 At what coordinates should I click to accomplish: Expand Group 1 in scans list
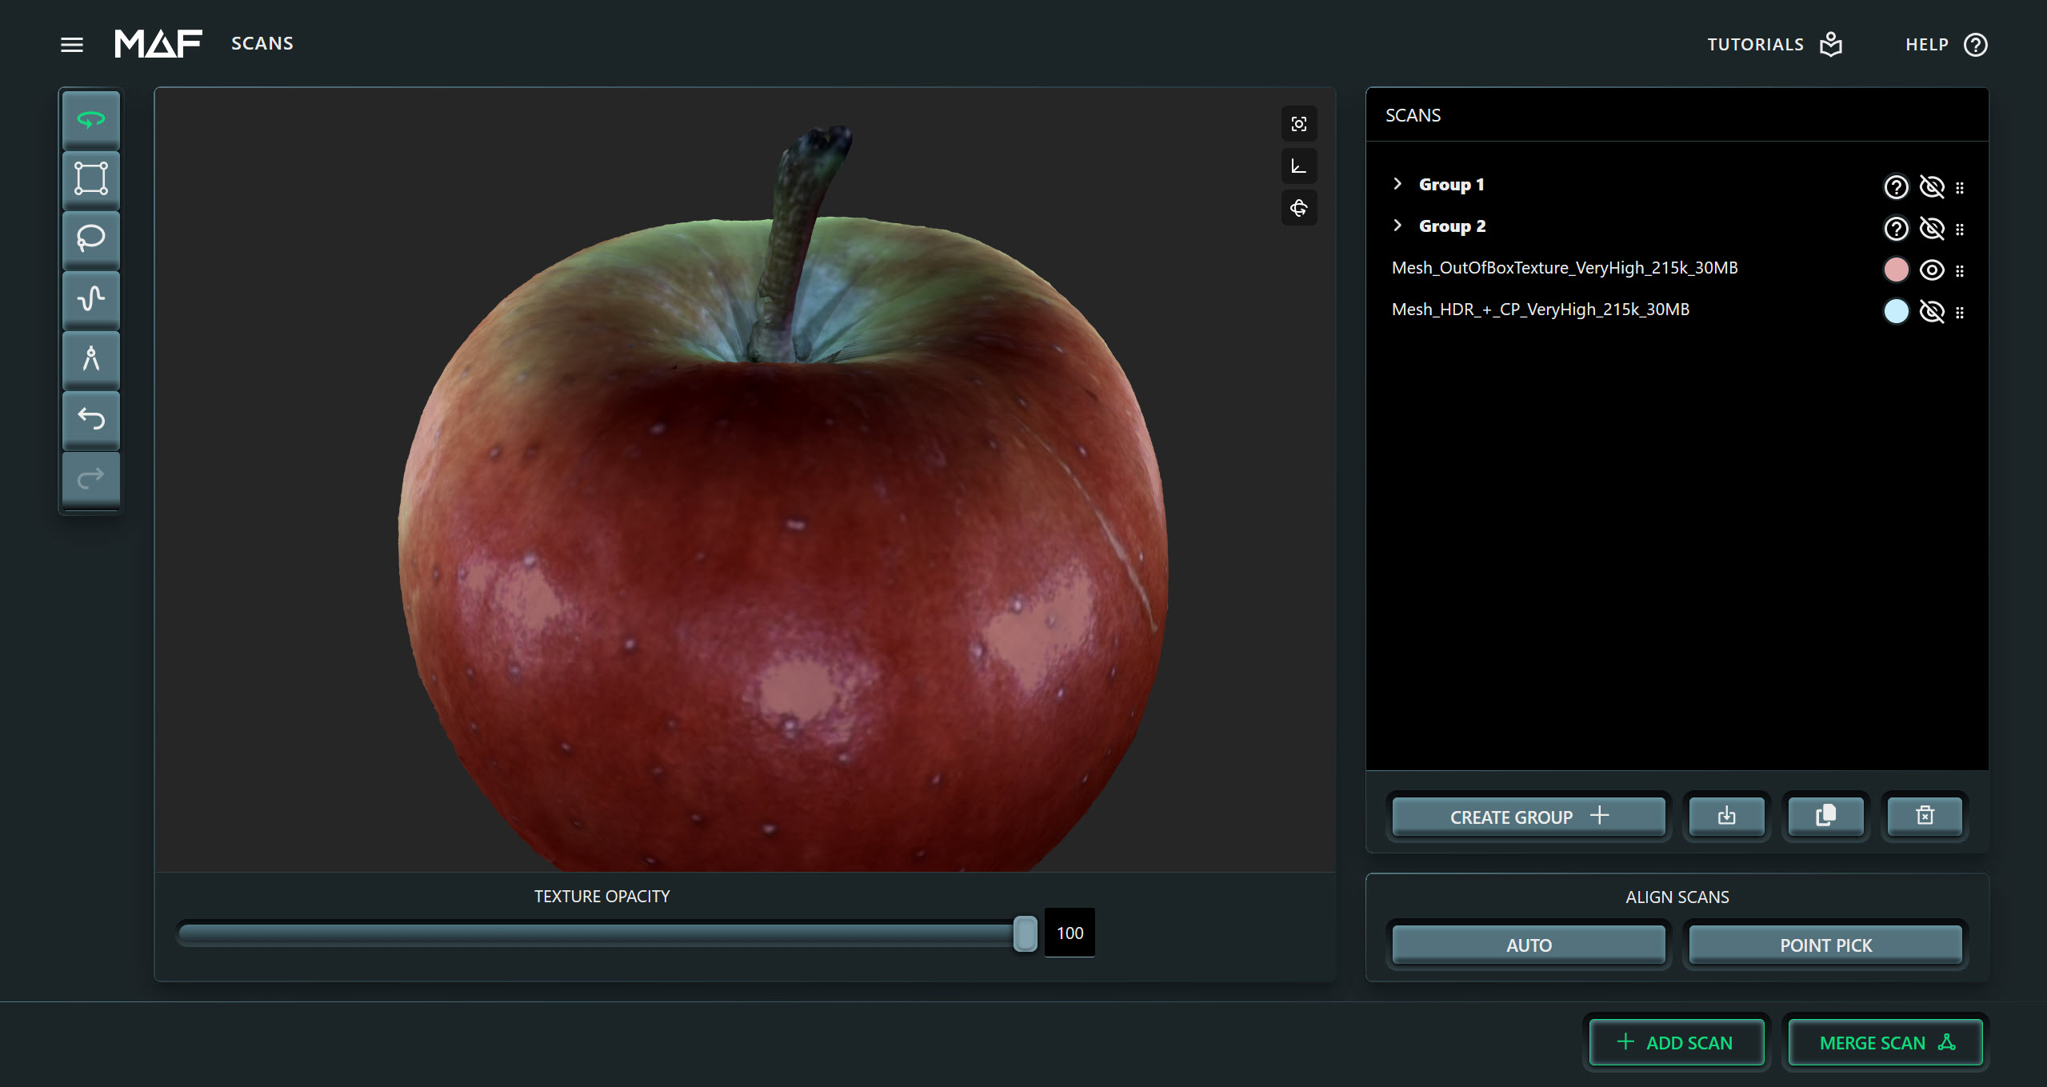1397,184
